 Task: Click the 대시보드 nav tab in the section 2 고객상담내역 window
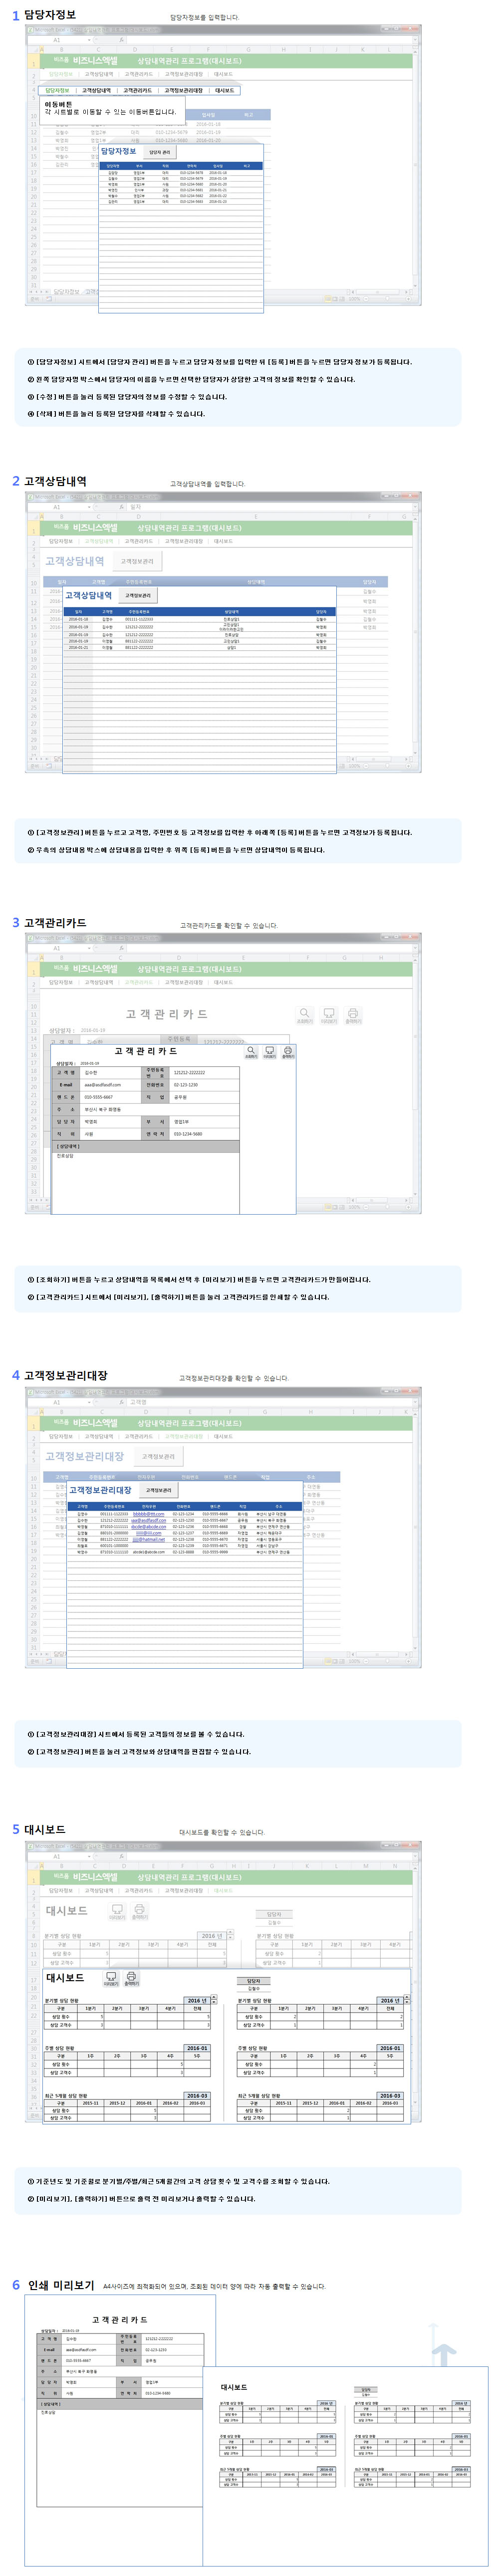pyautogui.click(x=223, y=541)
